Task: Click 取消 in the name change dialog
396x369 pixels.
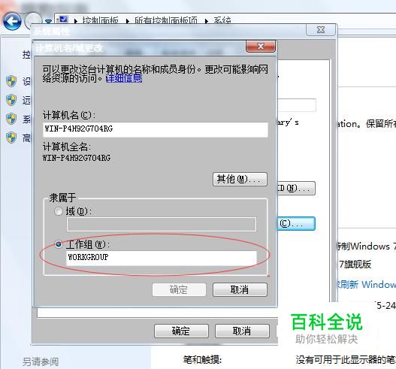Action: click(x=240, y=289)
